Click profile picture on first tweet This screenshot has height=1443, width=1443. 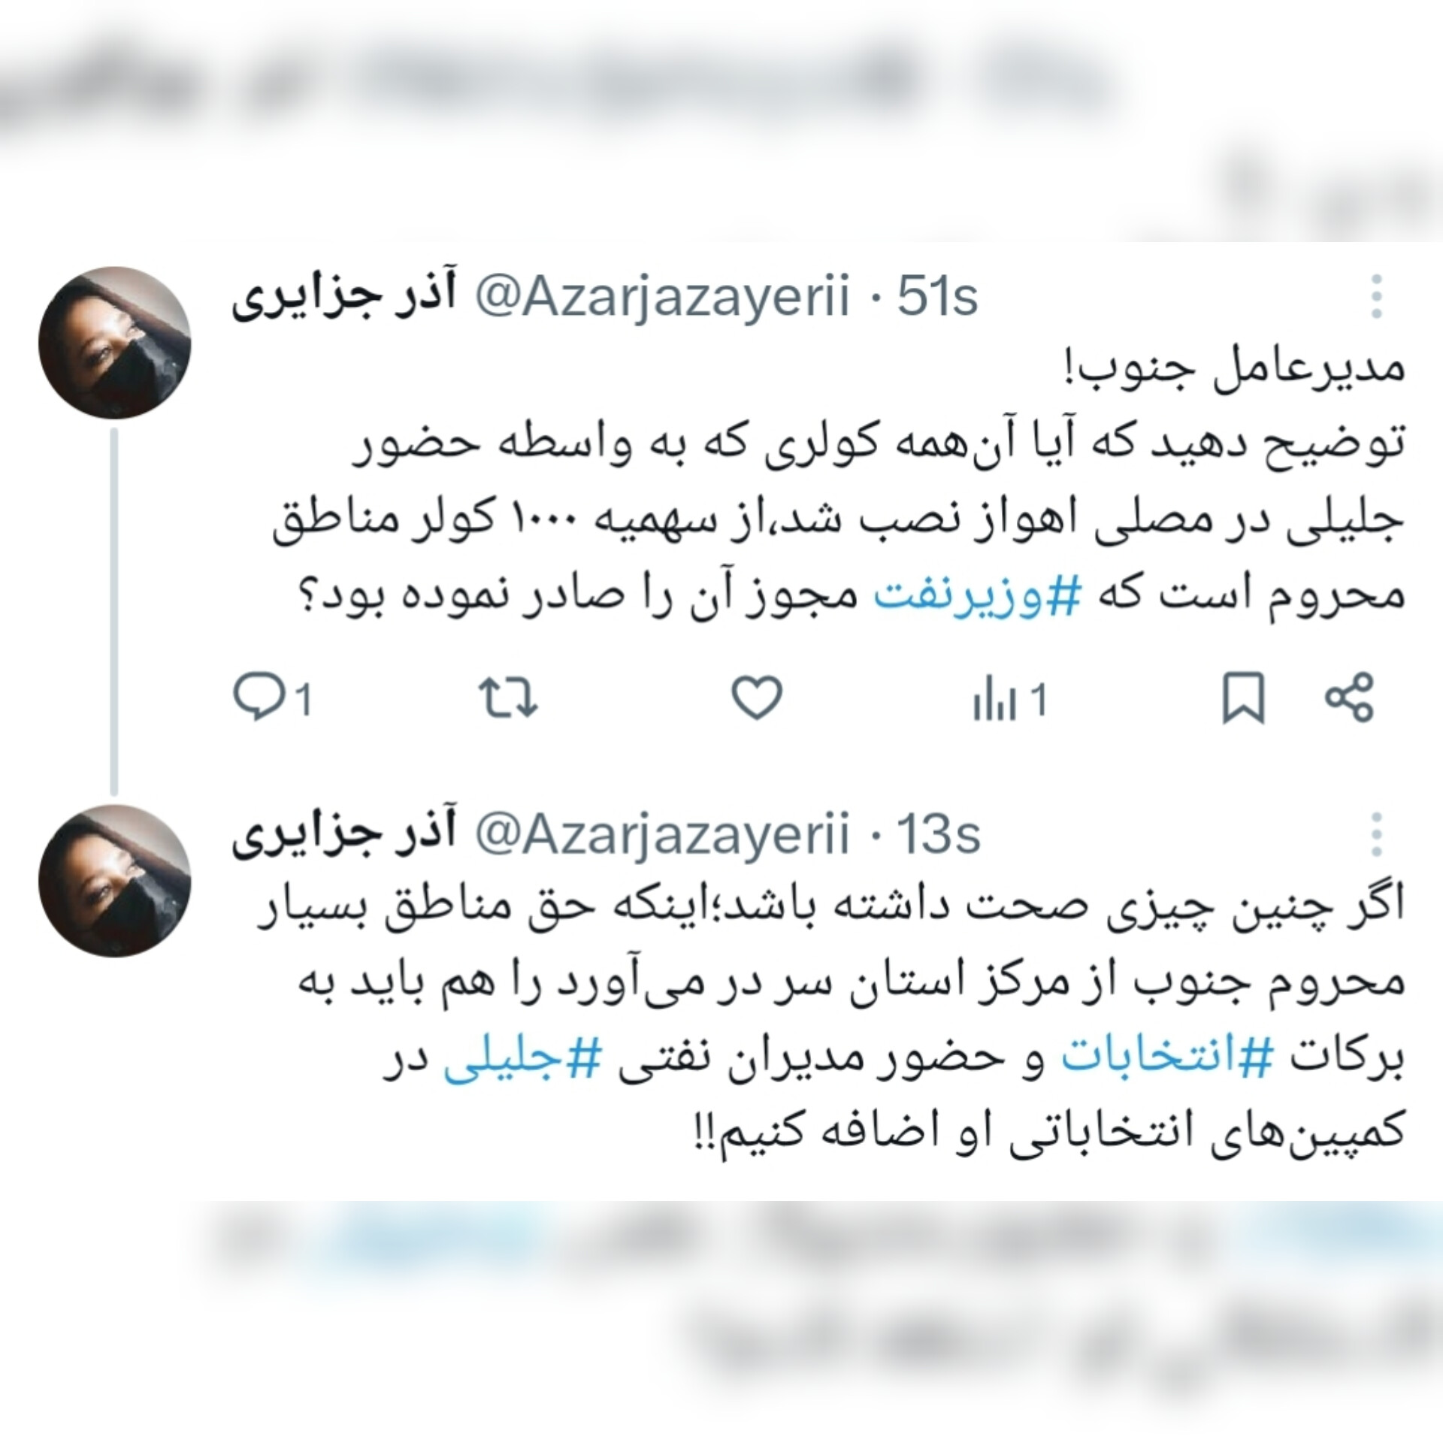coord(115,343)
